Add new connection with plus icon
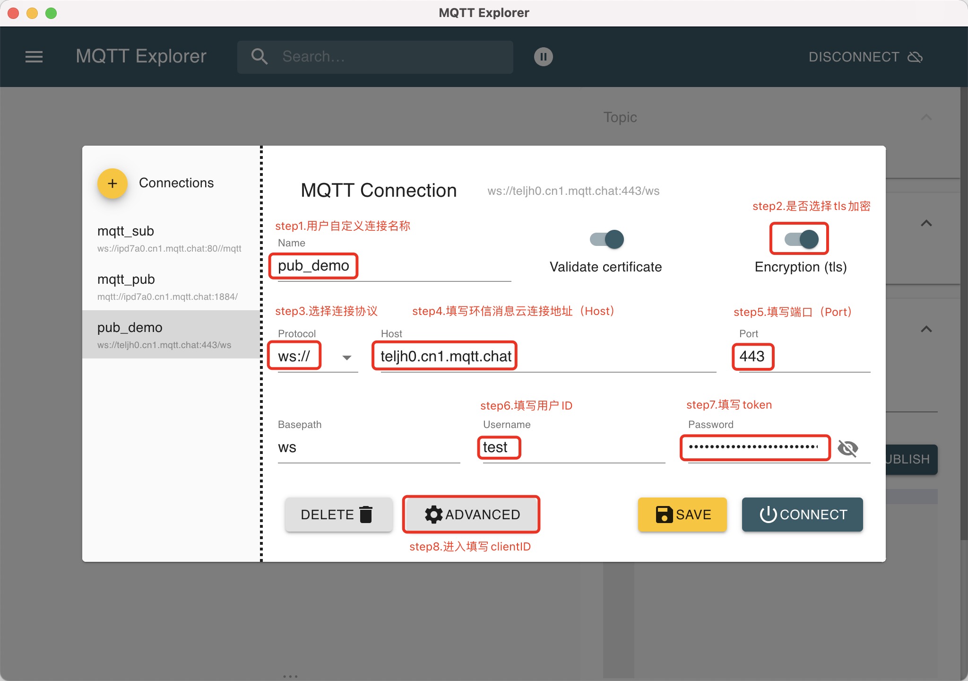The image size is (968, 681). tap(112, 183)
